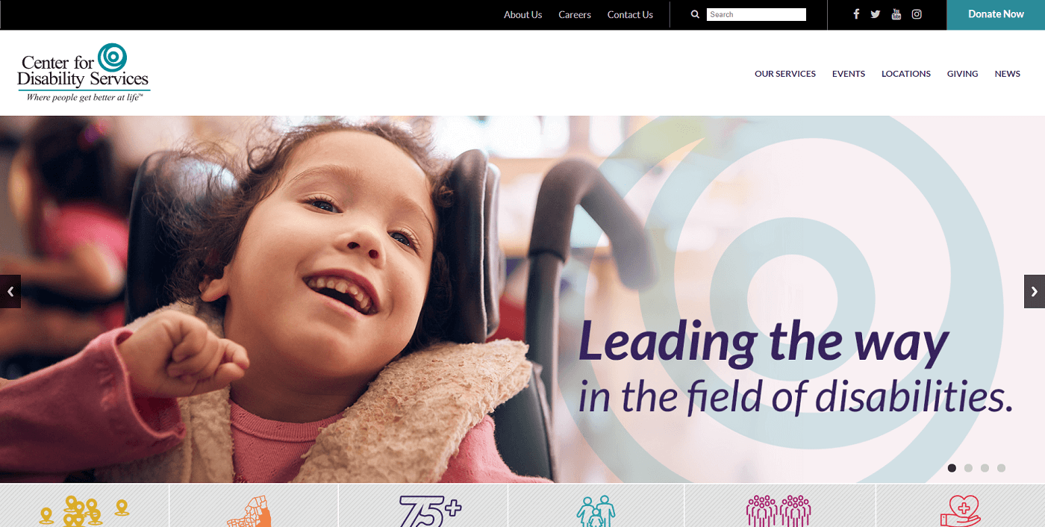Select the first slide indicator dot
Viewport: 1045px width, 527px height.
(952, 468)
